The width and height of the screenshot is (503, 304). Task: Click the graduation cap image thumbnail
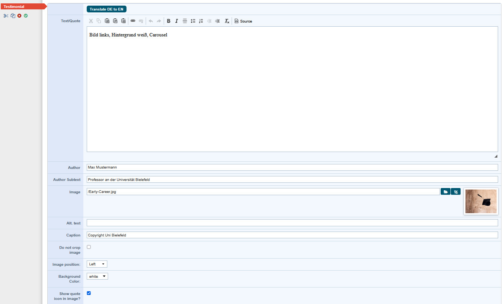481,201
